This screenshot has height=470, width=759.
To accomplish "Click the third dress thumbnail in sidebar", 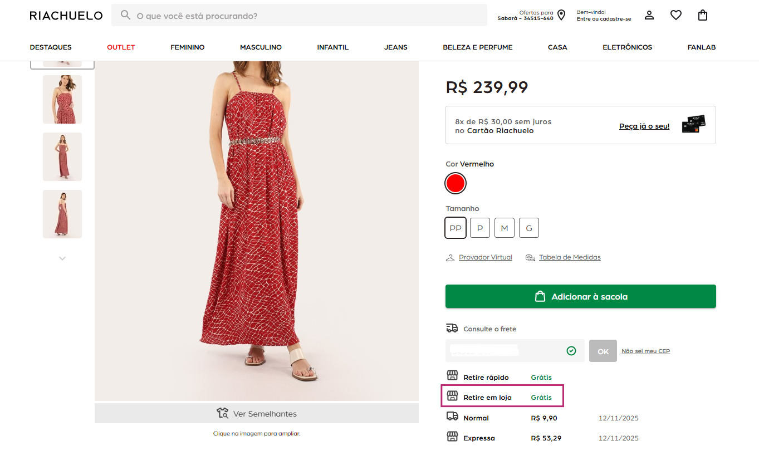I will 62,156.
